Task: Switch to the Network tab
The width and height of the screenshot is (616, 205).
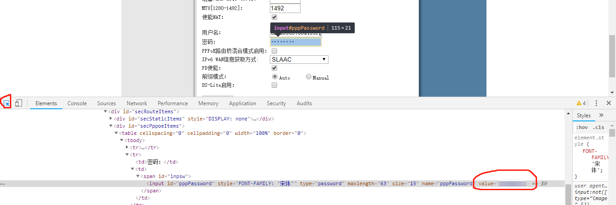Action: coord(137,103)
